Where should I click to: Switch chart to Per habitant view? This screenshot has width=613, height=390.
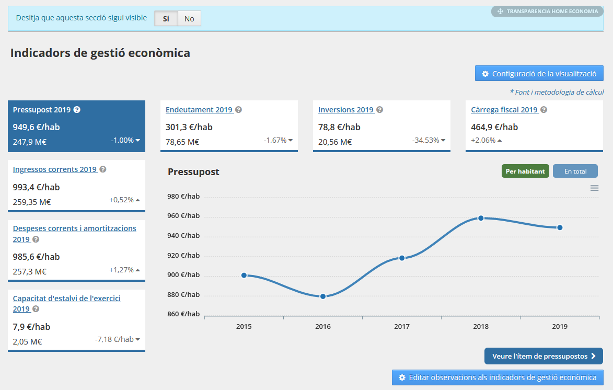525,171
